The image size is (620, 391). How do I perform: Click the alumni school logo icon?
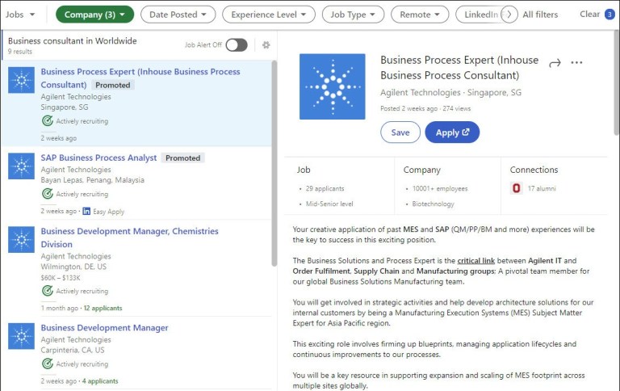coord(516,188)
